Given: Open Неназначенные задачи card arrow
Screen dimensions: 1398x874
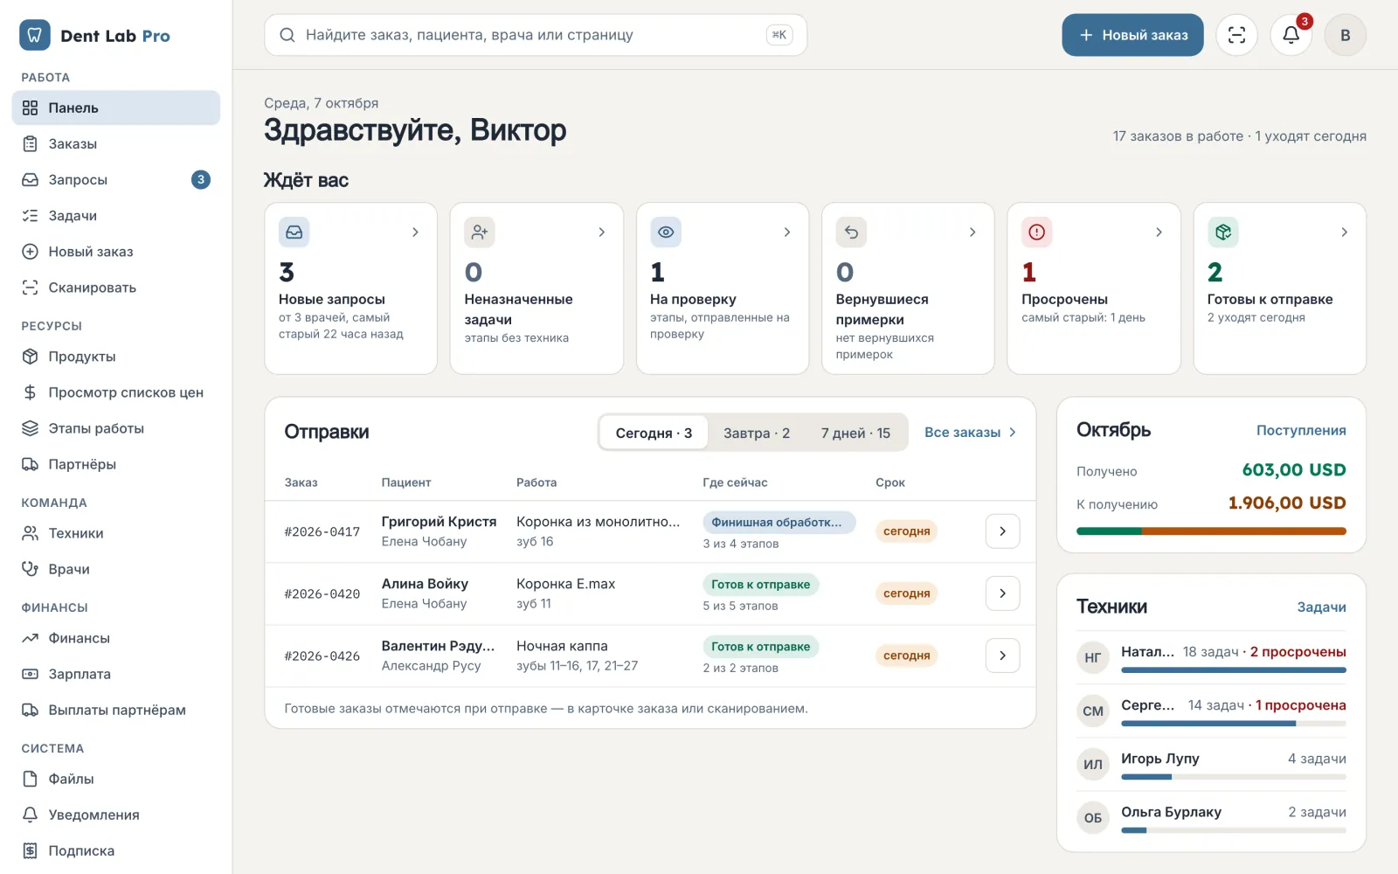Looking at the screenshot, I should coord(601,232).
